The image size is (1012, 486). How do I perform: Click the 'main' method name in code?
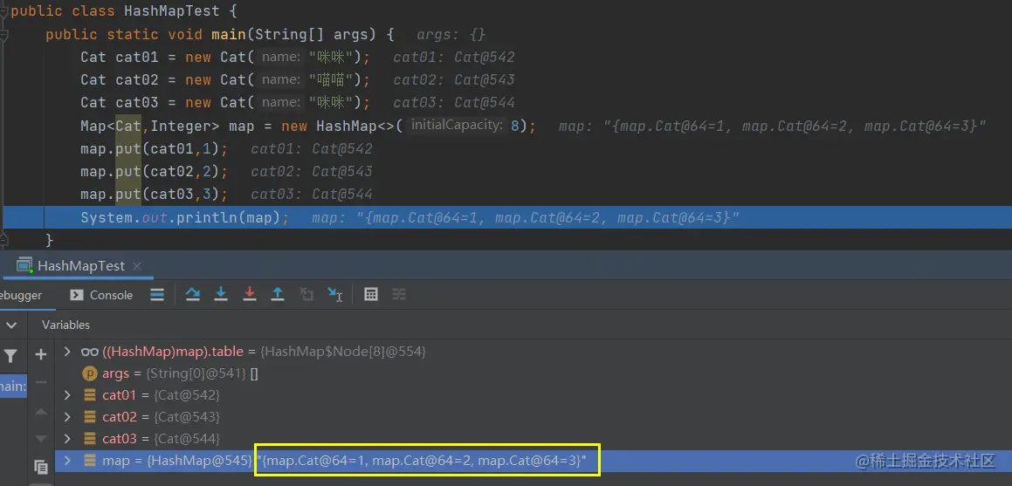coord(229,34)
